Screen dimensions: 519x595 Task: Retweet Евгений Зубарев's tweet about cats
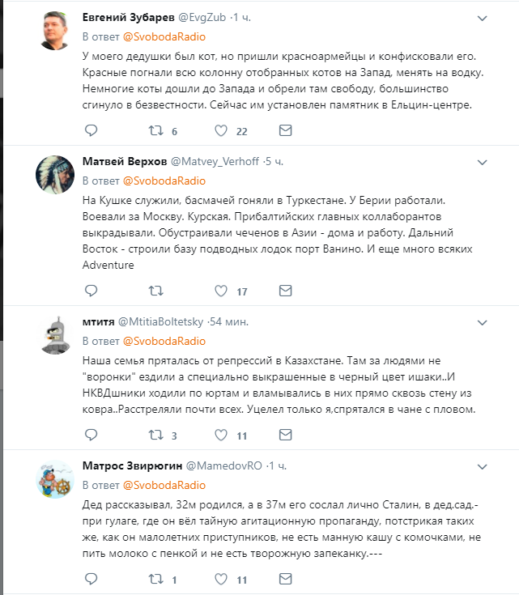[x=155, y=130]
